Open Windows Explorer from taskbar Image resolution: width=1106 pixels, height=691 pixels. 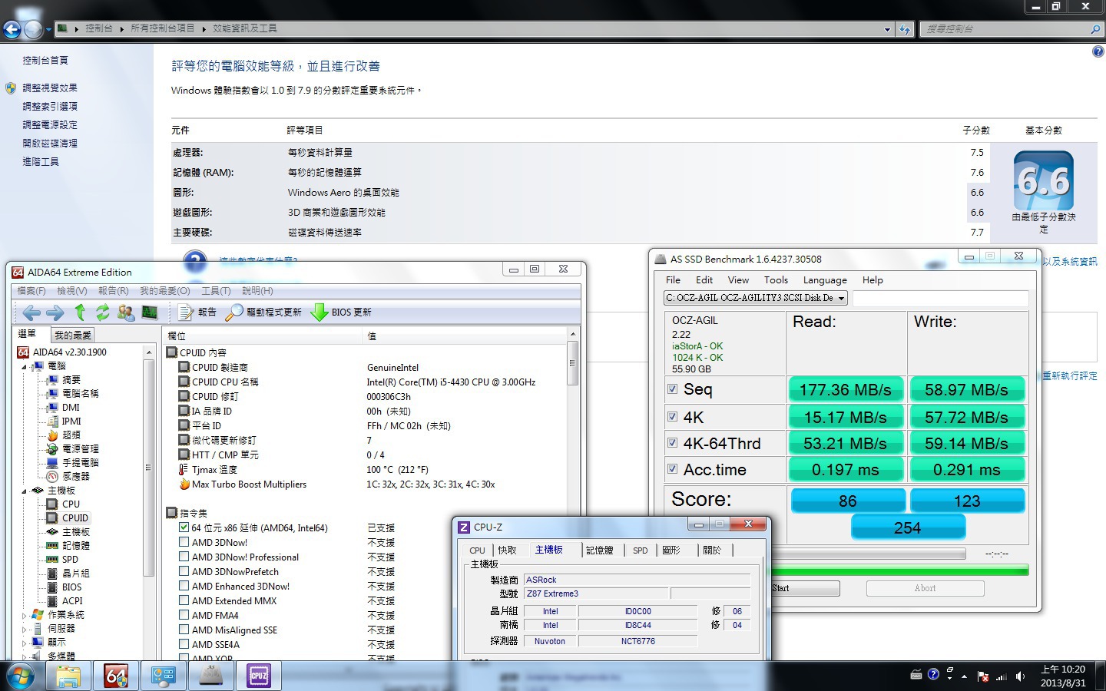68,676
